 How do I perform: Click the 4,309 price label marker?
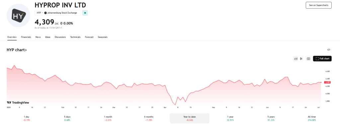[x=327, y=82]
